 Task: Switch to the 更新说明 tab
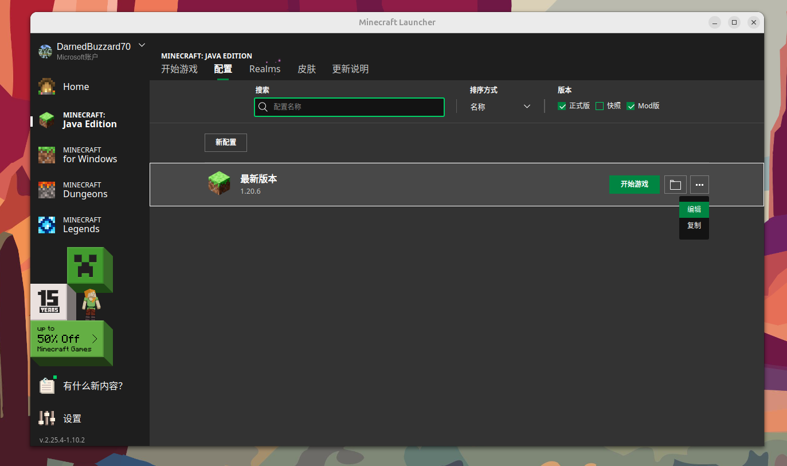pos(350,69)
